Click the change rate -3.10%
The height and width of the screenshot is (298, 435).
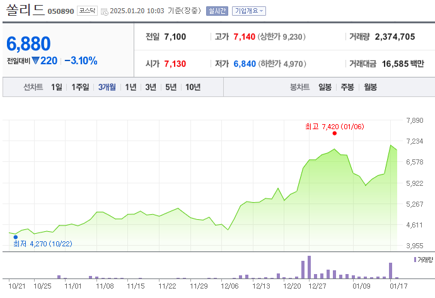(x=81, y=60)
